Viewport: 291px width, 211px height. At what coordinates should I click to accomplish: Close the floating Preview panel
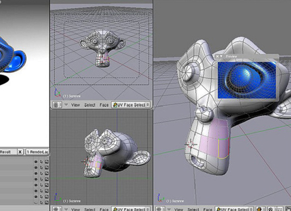point(217,56)
